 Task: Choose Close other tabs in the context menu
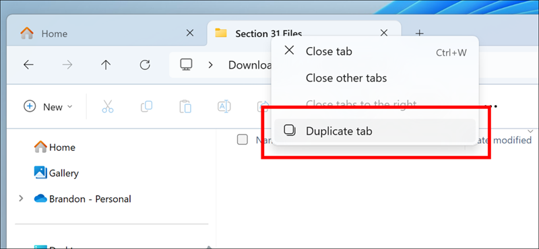coord(375,78)
